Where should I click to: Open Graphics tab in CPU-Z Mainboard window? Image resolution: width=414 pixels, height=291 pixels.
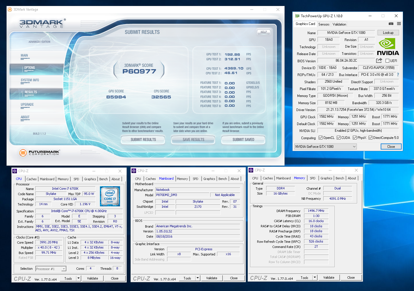(209, 179)
